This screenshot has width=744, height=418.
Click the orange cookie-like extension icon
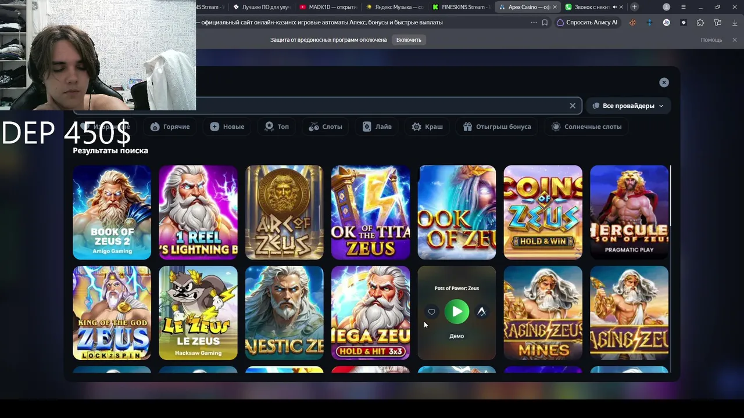(x=632, y=23)
